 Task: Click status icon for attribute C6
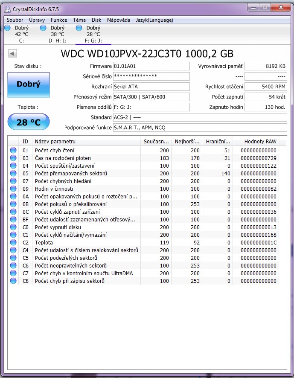click(x=13, y=265)
